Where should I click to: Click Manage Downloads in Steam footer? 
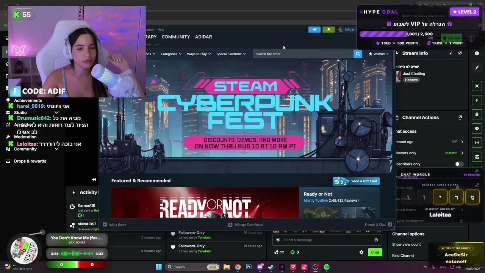(249, 224)
